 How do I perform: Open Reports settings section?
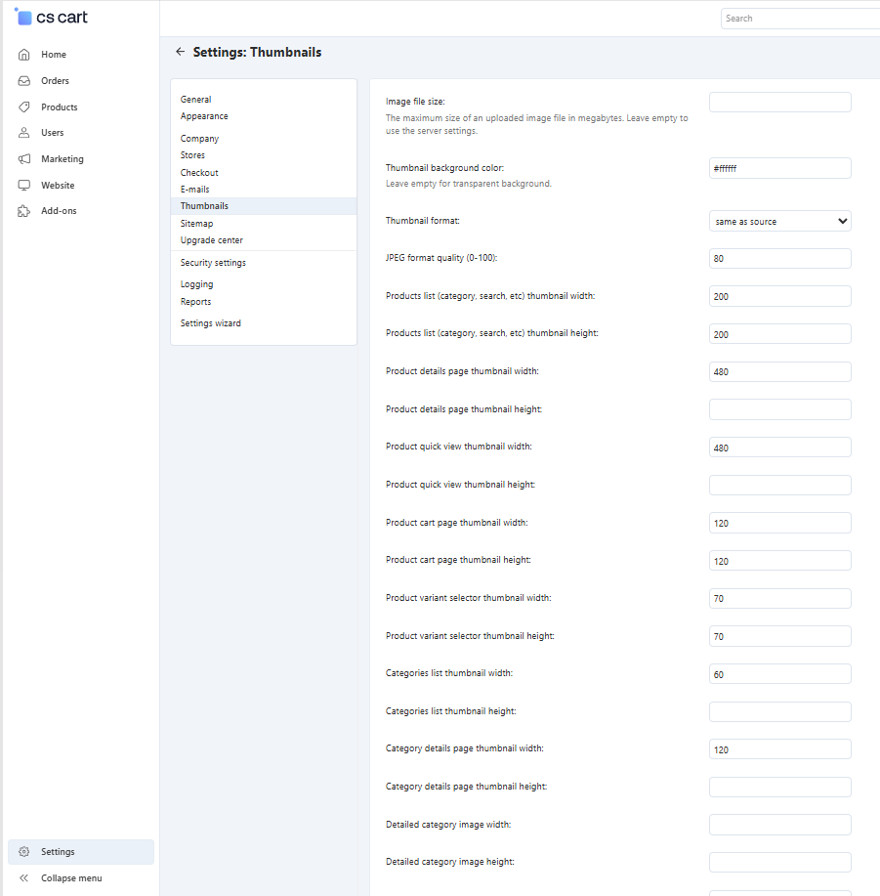[x=195, y=302]
